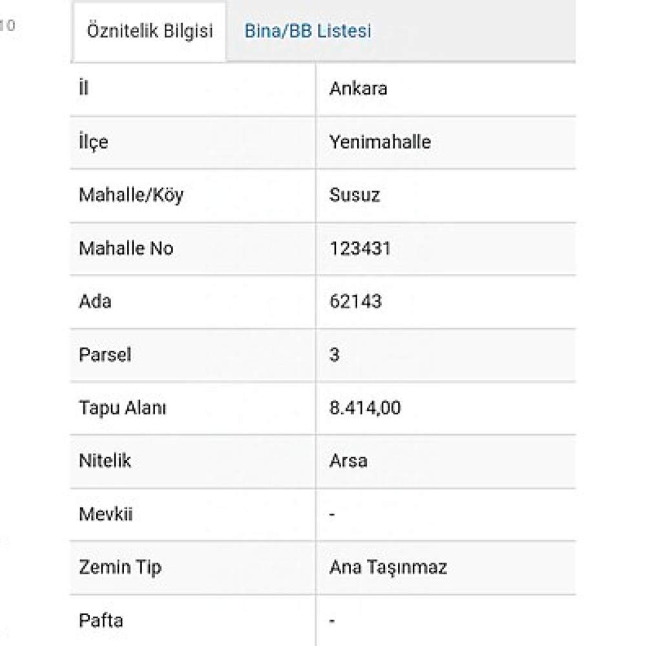Click the Mahalle No value 123431
646x646 pixels.
[x=360, y=249]
